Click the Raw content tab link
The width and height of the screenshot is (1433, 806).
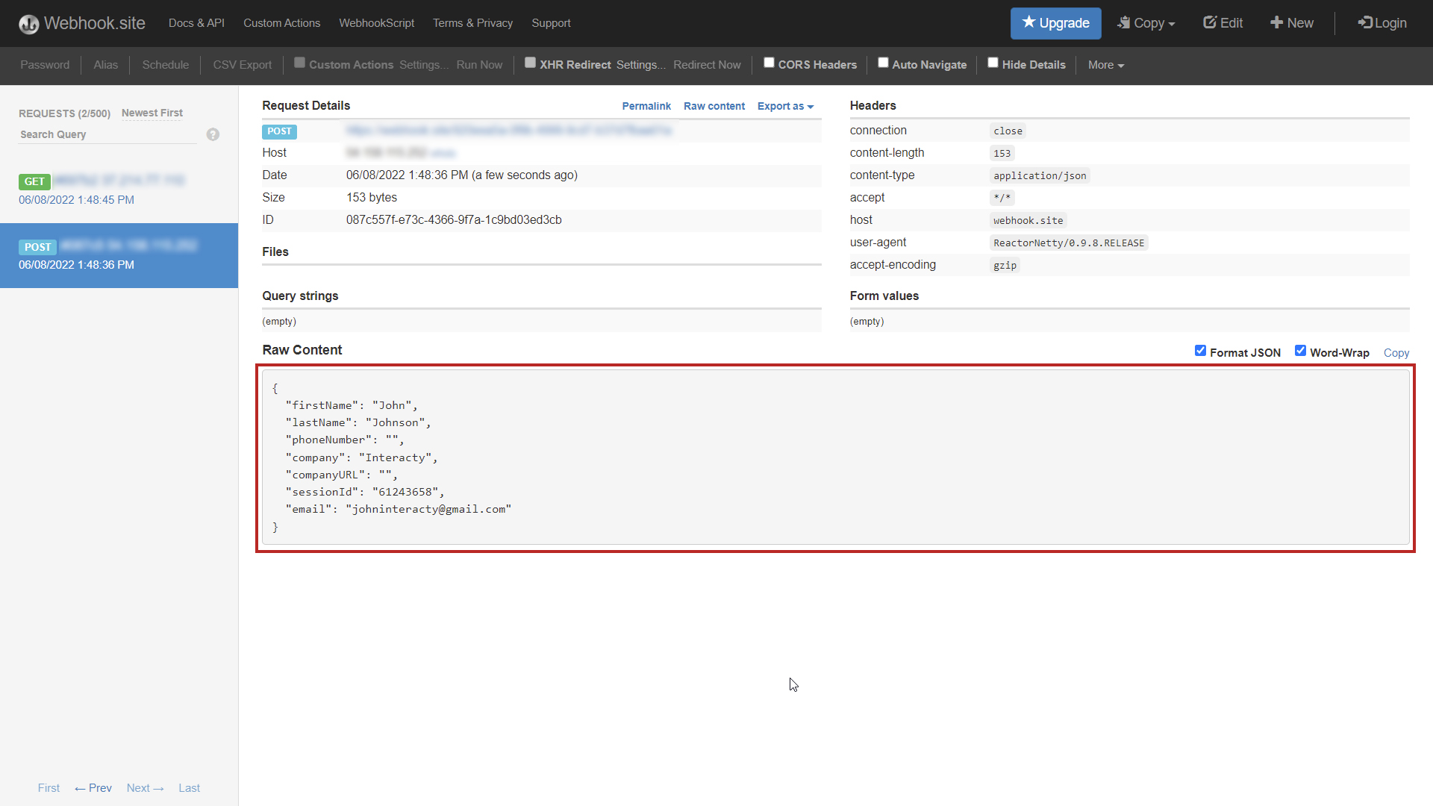(x=714, y=105)
